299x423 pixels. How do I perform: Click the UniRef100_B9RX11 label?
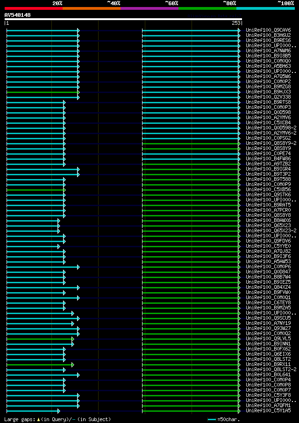coord(268,365)
